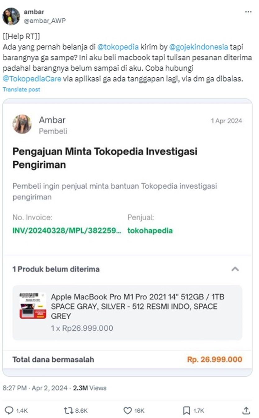This screenshot has width=259, height=418.
Task: Click the retweet icon
Action: click(x=68, y=411)
